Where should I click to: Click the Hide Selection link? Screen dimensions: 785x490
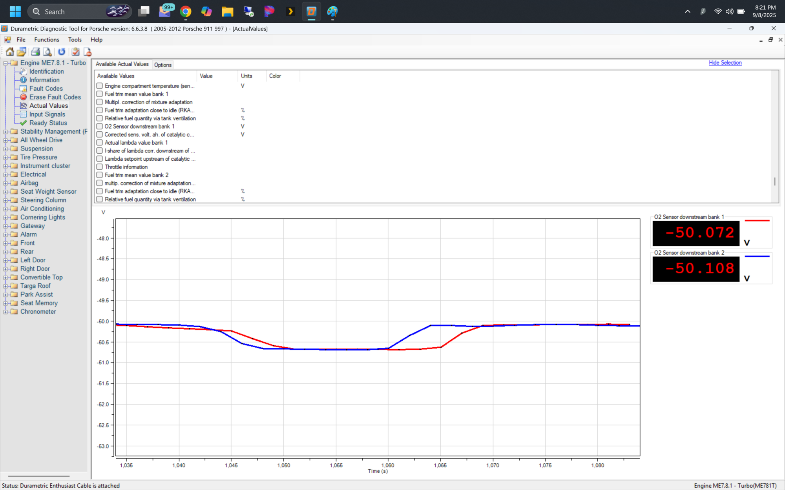pyautogui.click(x=725, y=63)
